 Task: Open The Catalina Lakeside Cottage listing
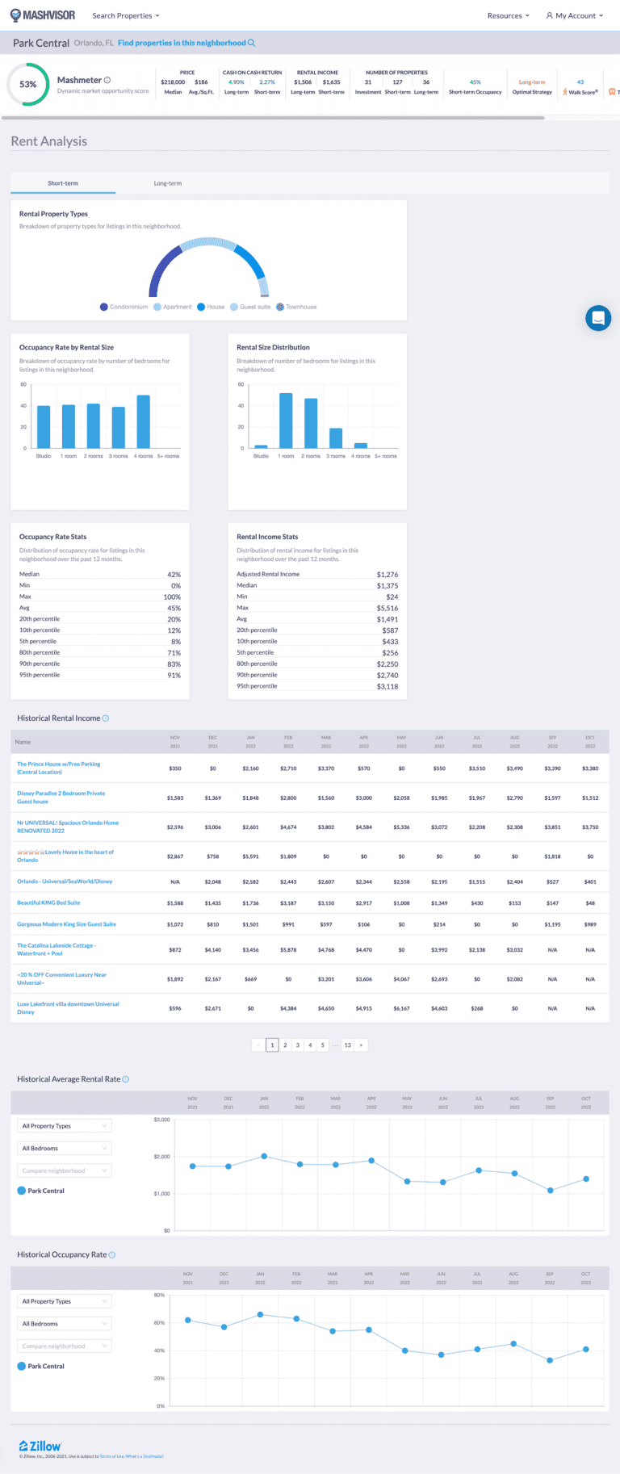coord(57,949)
